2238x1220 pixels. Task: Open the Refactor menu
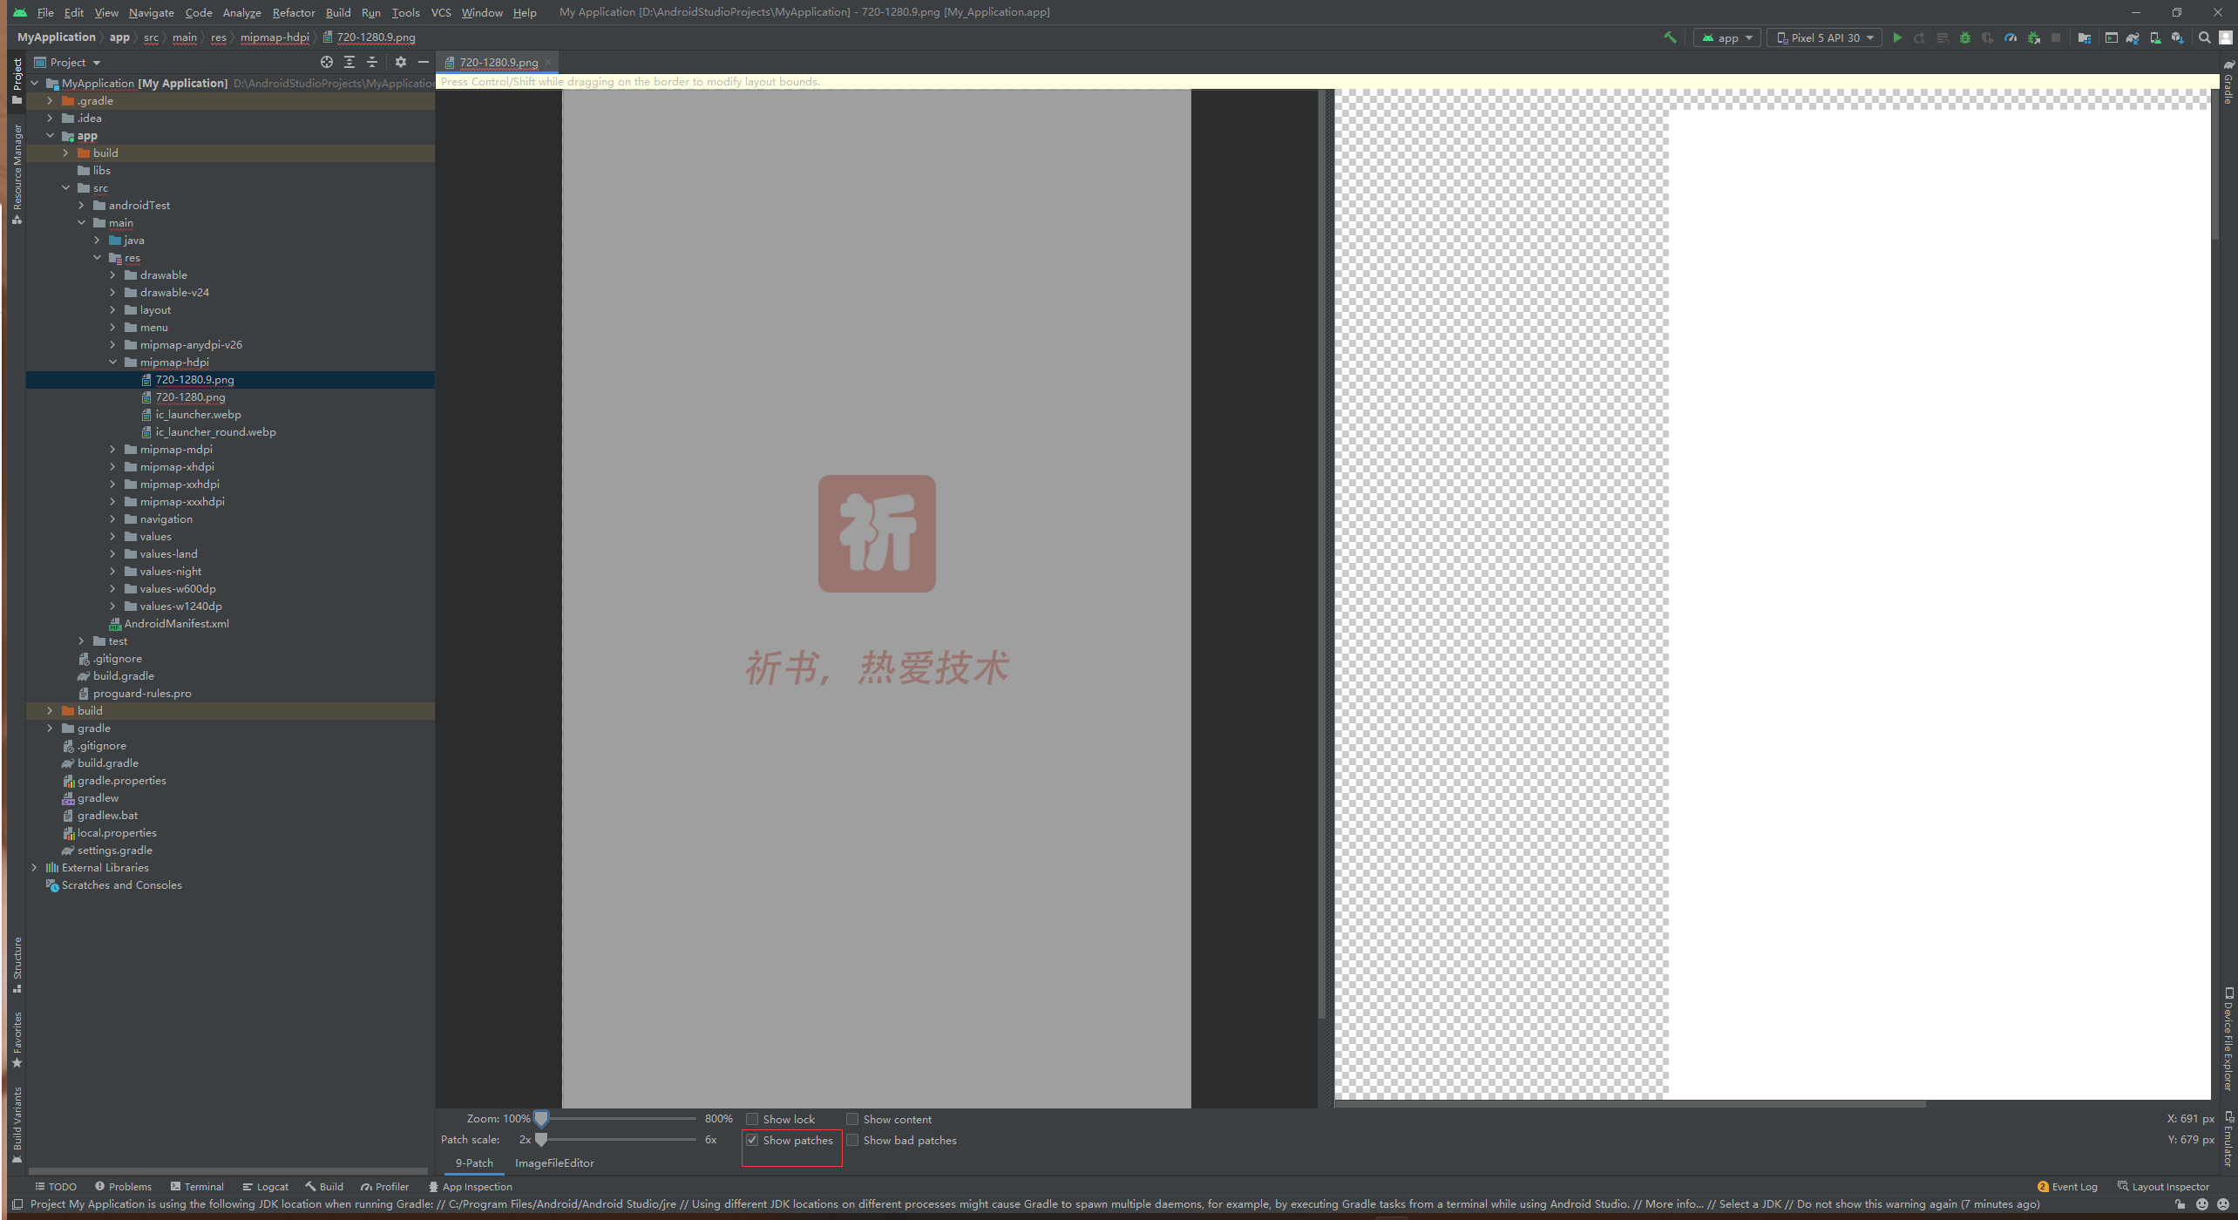(x=293, y=12)
